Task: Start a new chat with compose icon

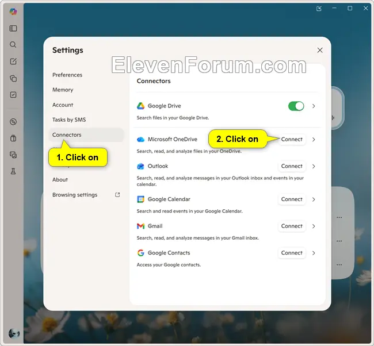Action: [x=13, y=61]
